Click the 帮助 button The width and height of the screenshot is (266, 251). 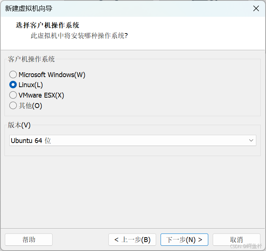pos(29,239)
